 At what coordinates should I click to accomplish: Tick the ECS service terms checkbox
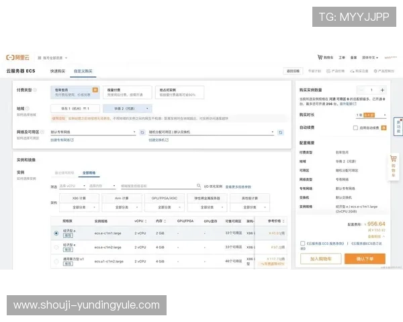(302, 243)
